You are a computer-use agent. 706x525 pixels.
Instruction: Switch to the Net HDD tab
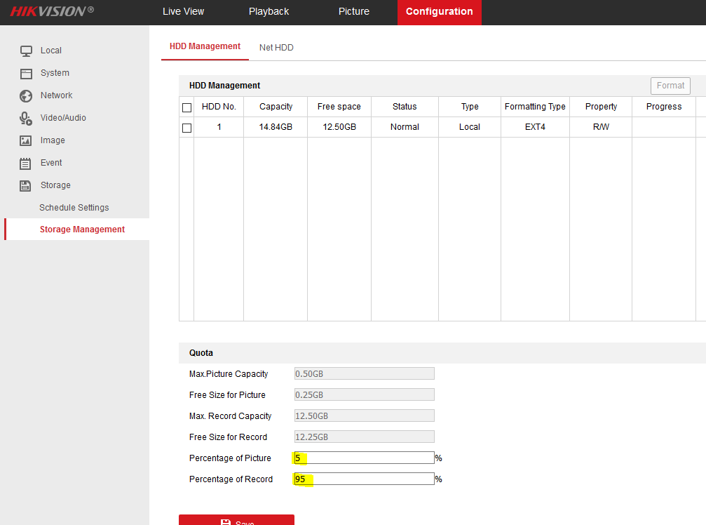coord(276,48)
